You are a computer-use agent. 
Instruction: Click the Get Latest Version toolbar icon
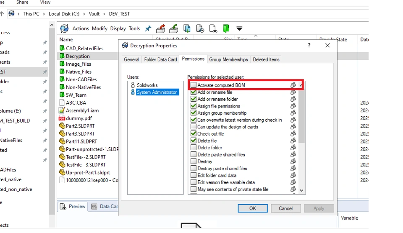pos(187,28)
